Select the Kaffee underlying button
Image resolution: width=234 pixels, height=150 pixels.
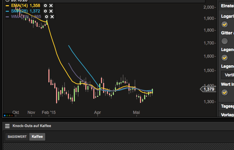(37, 137)
